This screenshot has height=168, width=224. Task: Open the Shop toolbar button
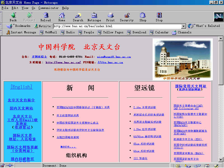tap(143, 17)
